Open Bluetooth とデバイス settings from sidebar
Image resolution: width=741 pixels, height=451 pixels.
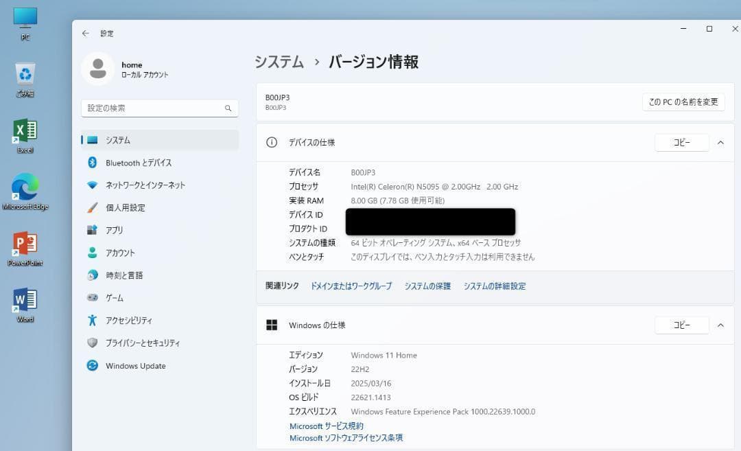point(137,163)
